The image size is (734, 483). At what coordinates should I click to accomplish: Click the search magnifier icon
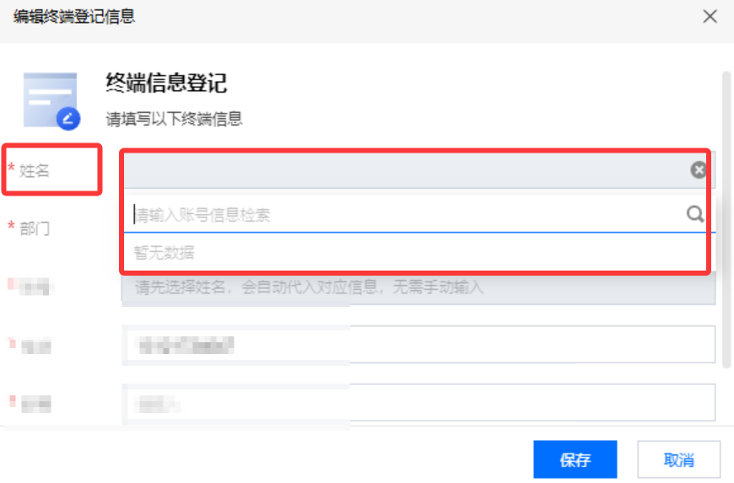695,214
